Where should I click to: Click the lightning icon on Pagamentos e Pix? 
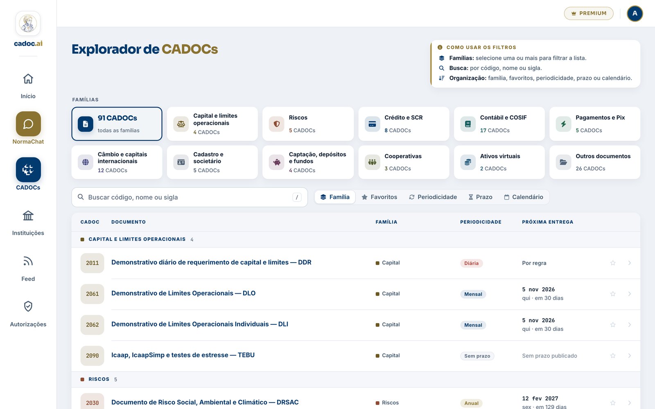(x=563, y=124)
